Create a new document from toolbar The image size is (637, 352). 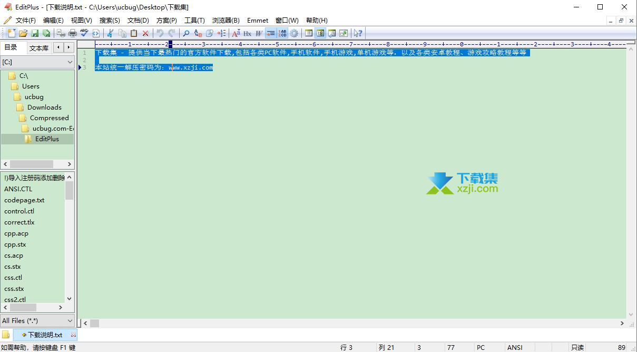pos(11,33)
